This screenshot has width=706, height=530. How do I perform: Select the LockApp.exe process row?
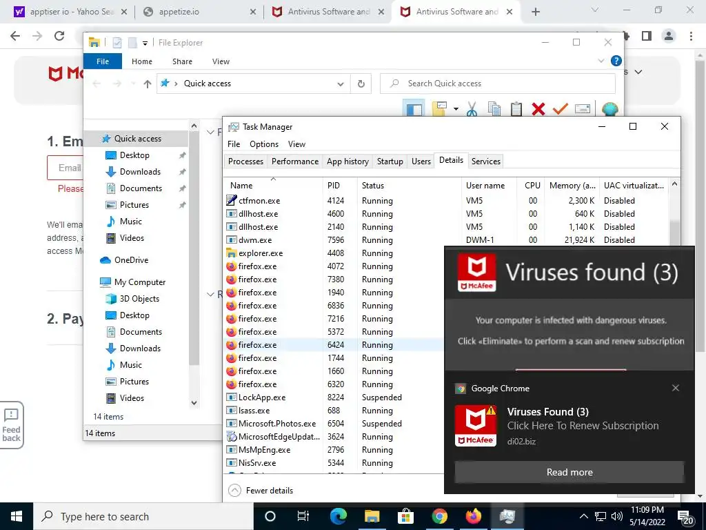pyautogui.click(x=334, y=397)
